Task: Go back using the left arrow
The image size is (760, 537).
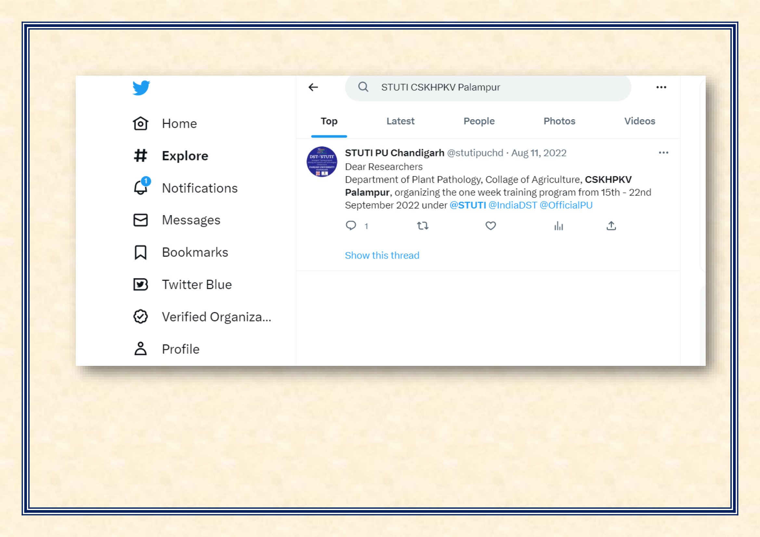Action: 313,87
